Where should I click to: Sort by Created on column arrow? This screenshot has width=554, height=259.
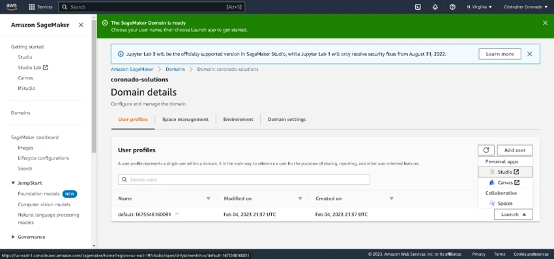pyautogui.click(x=392, y=198)
